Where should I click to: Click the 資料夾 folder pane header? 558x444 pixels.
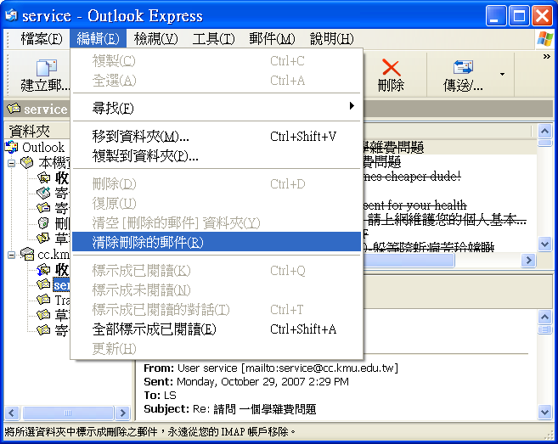click(37, 131)
